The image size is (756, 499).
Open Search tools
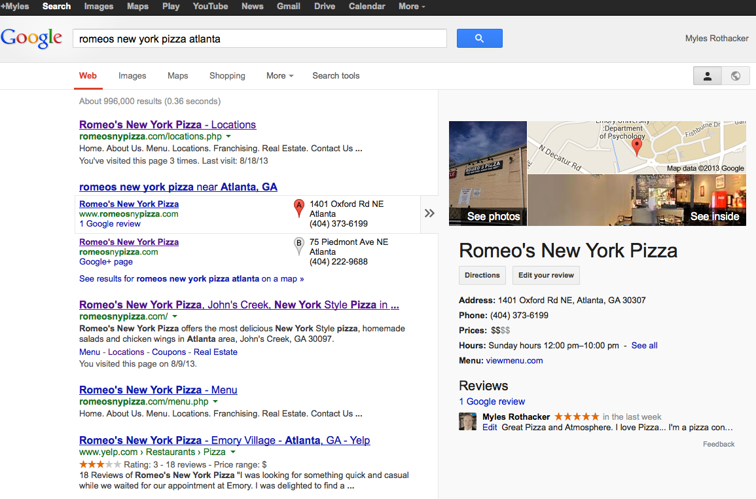(336, 76)
